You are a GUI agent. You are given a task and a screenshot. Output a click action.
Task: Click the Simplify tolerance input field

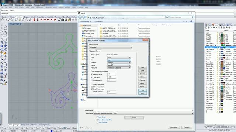click(111, 92)
